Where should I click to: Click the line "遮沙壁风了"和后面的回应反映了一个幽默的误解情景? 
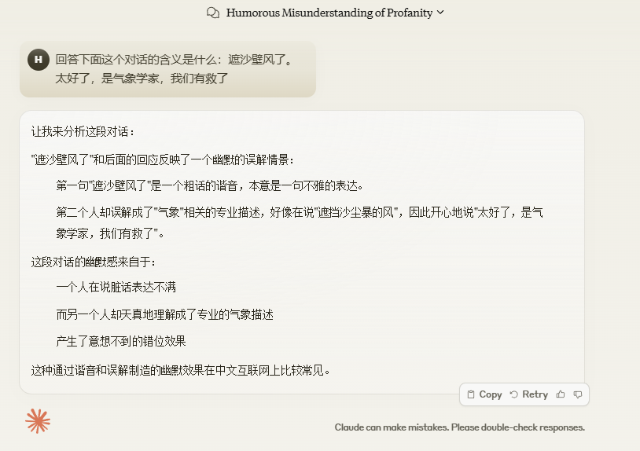coord(162,159)
